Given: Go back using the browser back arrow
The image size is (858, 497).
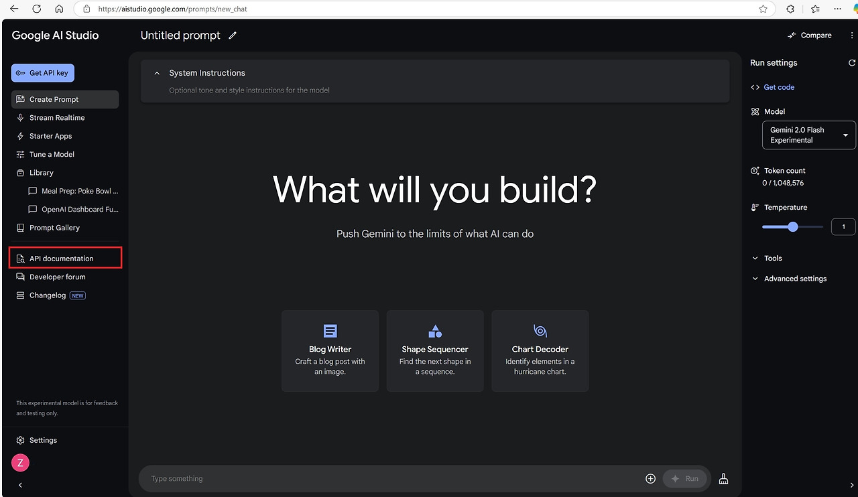Looking at the screenshot, I should 14,9.
